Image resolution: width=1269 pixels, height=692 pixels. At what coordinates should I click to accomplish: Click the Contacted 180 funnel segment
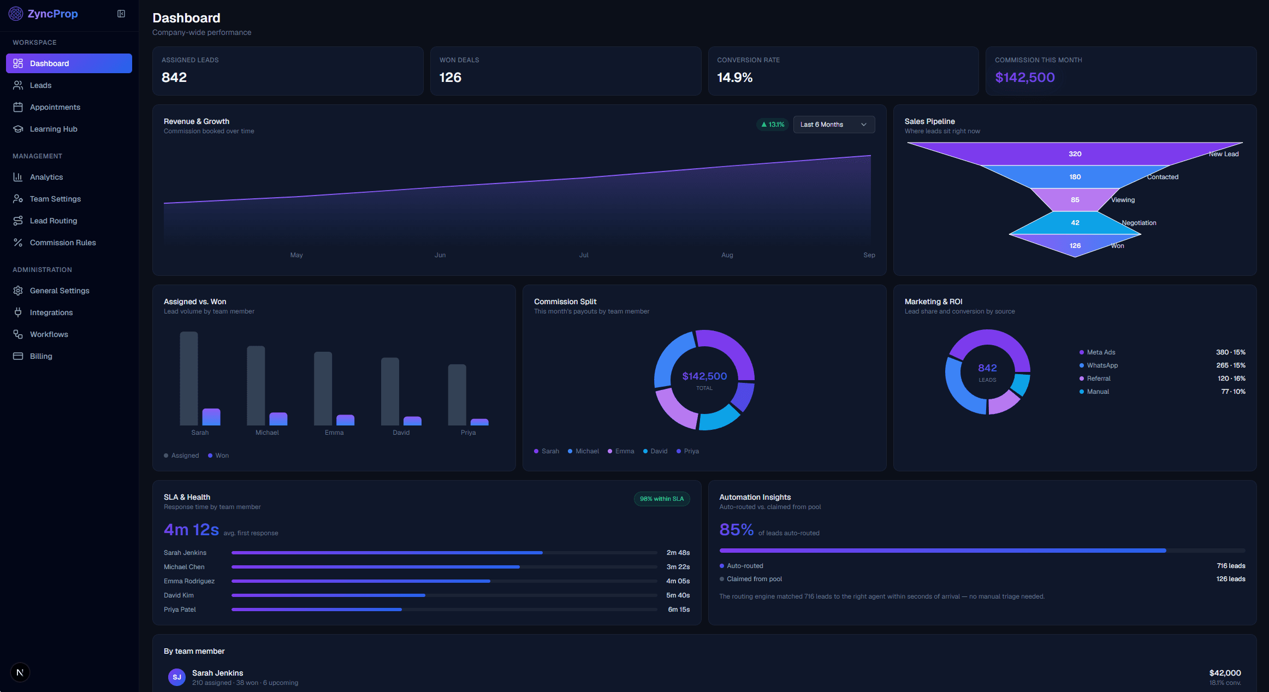(1075, 177)
